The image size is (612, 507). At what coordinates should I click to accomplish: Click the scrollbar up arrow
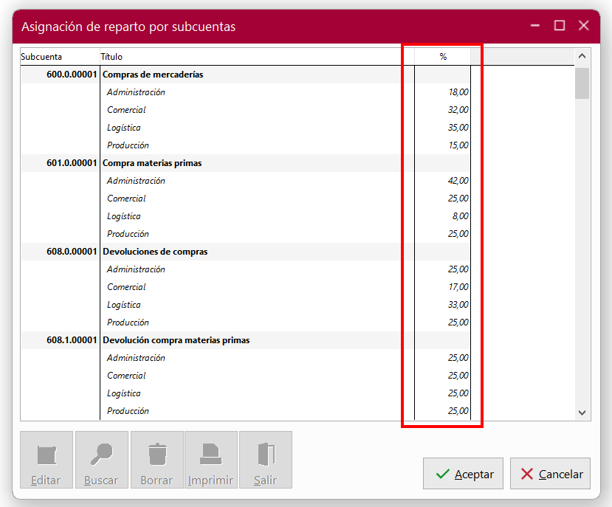[582, 55]
